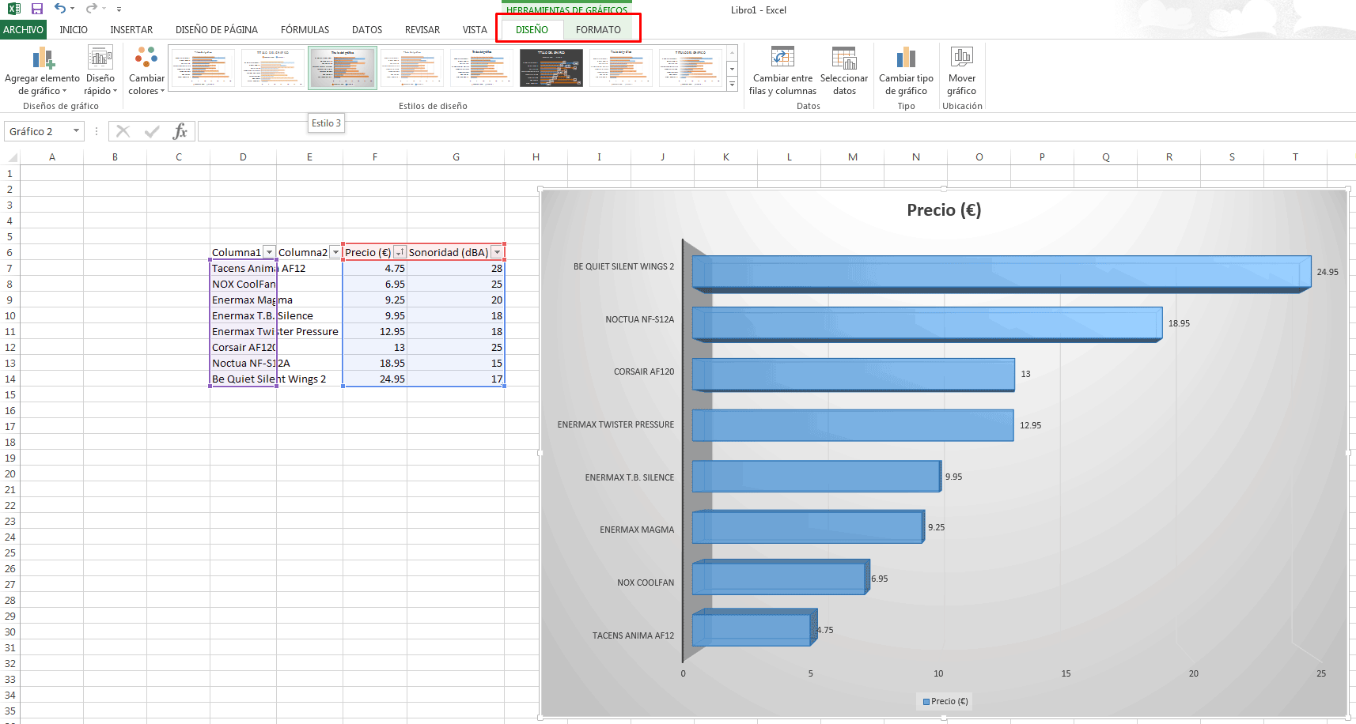This screenshot has height=724, width=1356.
Task: Select the eighth chart style thumbnail
Action: coord(691,68)
